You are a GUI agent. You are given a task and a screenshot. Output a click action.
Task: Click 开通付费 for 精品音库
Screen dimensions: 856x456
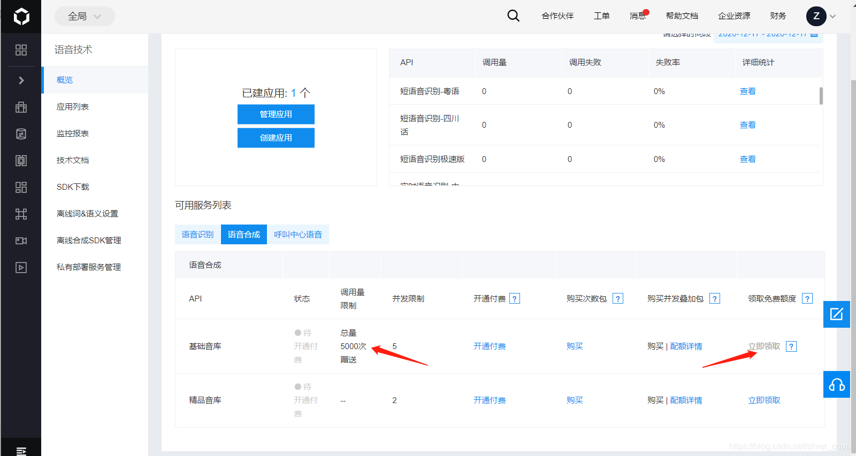tap(490, 400)
